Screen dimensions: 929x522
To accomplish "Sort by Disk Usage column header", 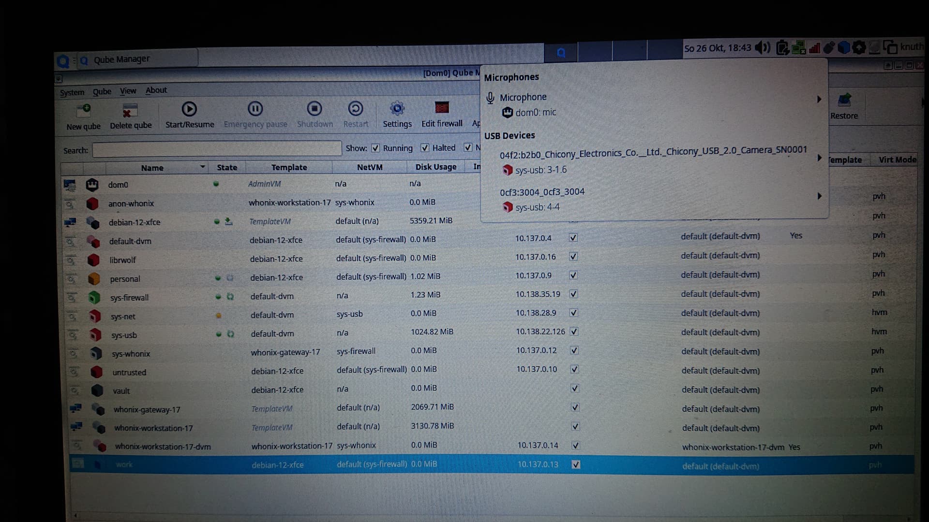I will (435, 167).
